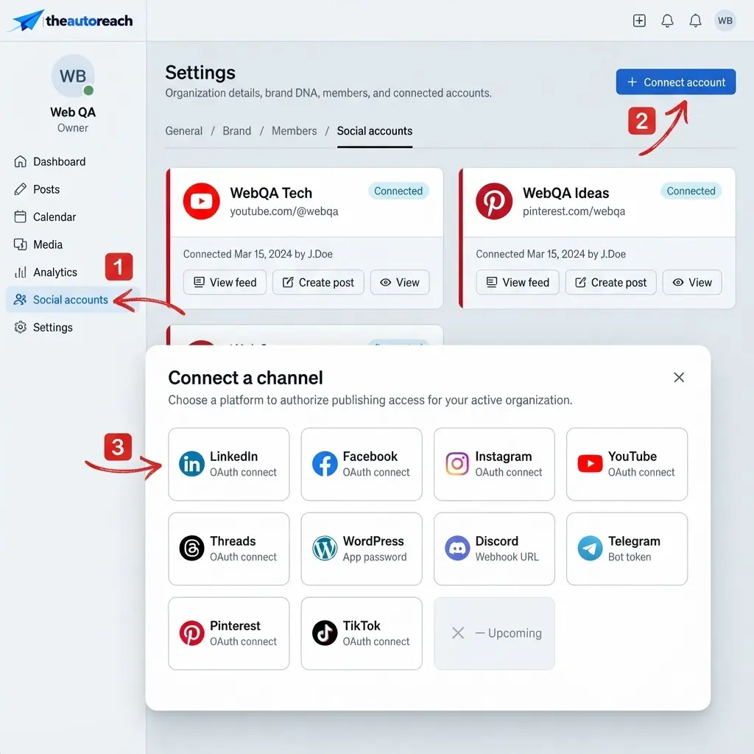The image size is (754, 754).
Task: Select the Social accounts tab
Action: 375,131
